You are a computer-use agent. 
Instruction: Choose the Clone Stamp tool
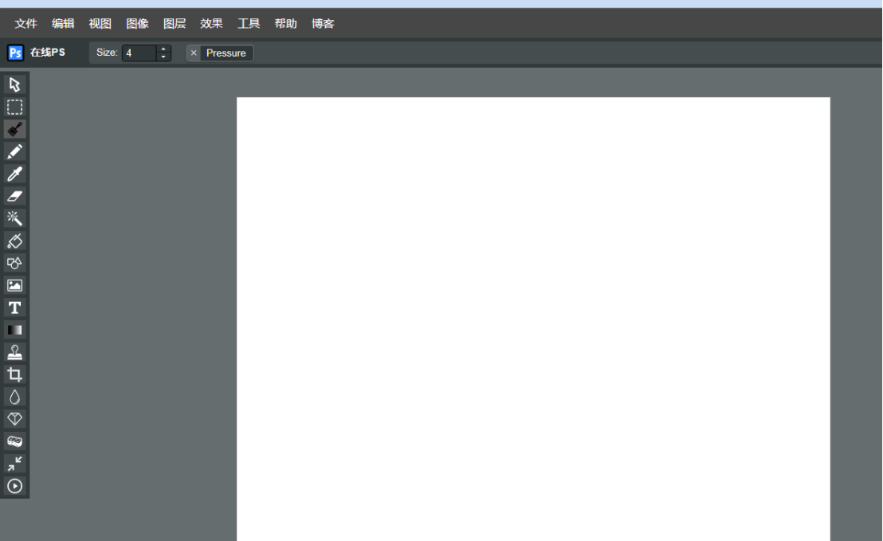(14, 351)
